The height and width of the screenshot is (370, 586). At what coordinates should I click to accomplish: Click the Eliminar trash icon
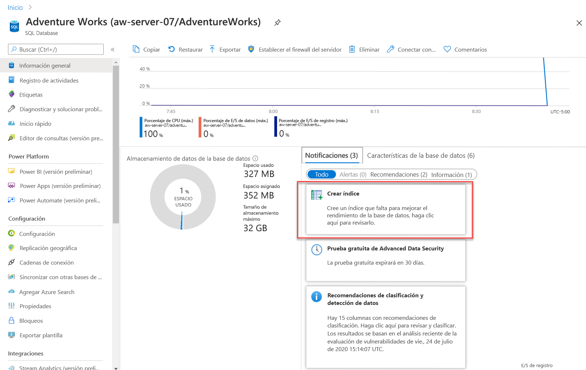pyautogui.click(x=352, y=49)
